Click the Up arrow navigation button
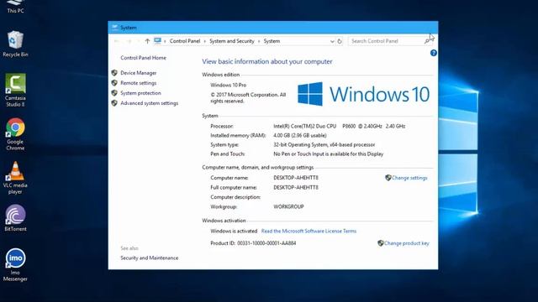This screenshot has height=302, width=538. pyautogui.click(x=147, y=41)
